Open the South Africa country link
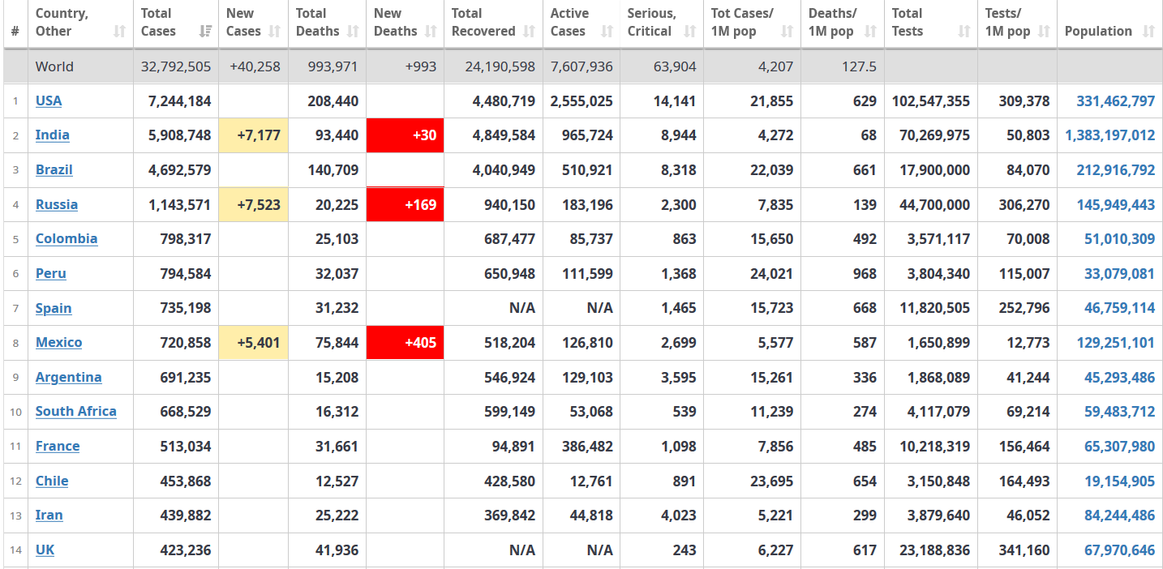The width and height of the screenshot is (1163, 569). 76,411
